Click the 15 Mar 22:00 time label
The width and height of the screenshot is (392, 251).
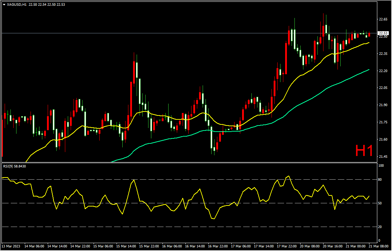[x=149, y=246]
